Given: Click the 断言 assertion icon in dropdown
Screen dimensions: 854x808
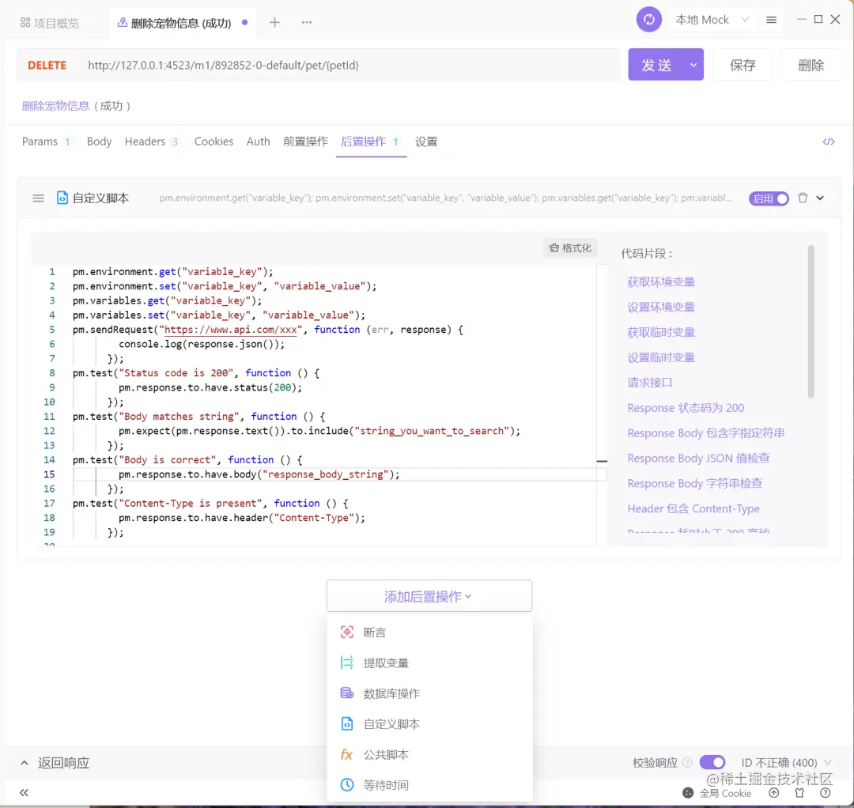Looking at the screenshot, I should [347, 632].
